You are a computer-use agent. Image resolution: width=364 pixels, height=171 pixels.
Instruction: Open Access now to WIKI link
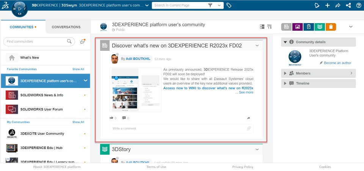(x=208, y=88)
